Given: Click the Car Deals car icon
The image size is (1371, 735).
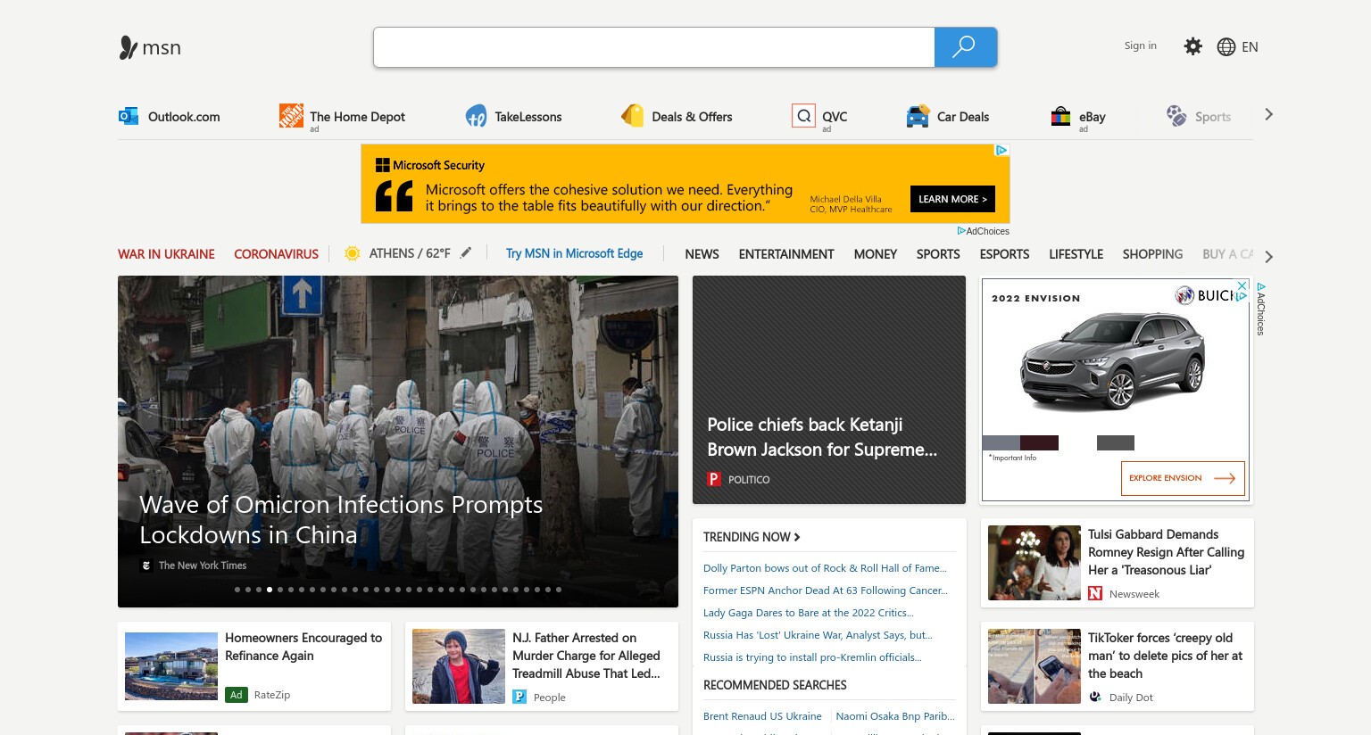Looking at the screenshot, I should (918, 116).
